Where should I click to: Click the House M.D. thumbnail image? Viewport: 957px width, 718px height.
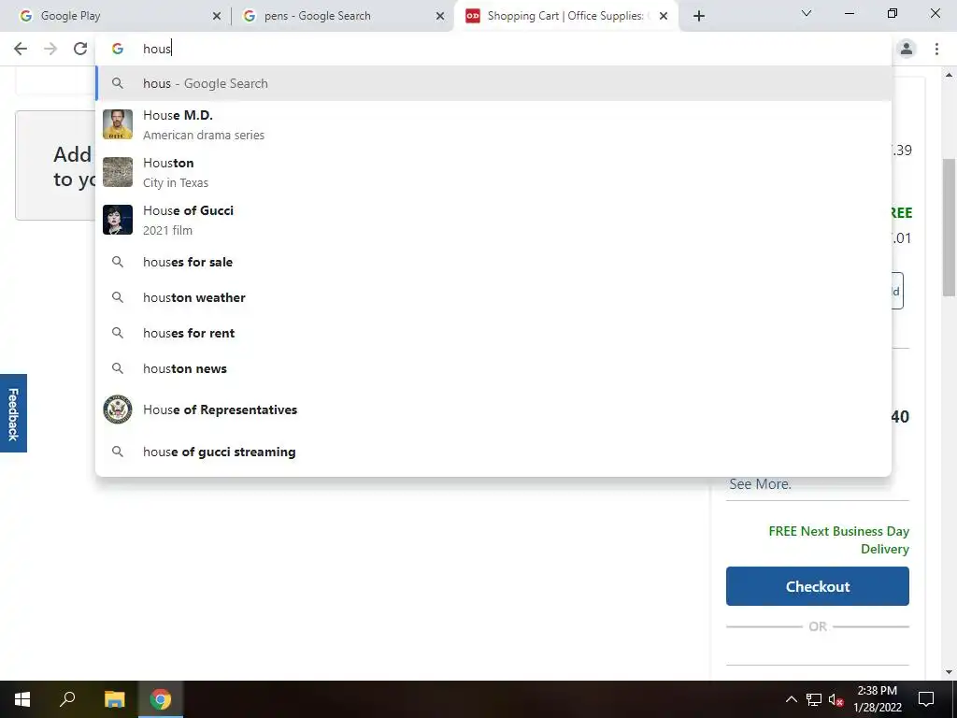(118, 124)
